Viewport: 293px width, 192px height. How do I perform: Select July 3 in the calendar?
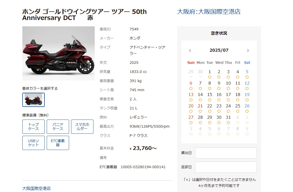pos(228,74)
